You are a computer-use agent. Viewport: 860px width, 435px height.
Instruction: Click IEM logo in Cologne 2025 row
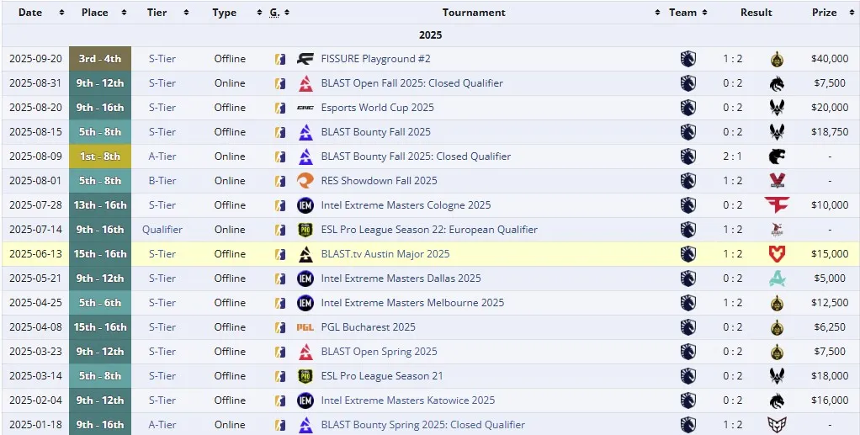tap(305, 205)
